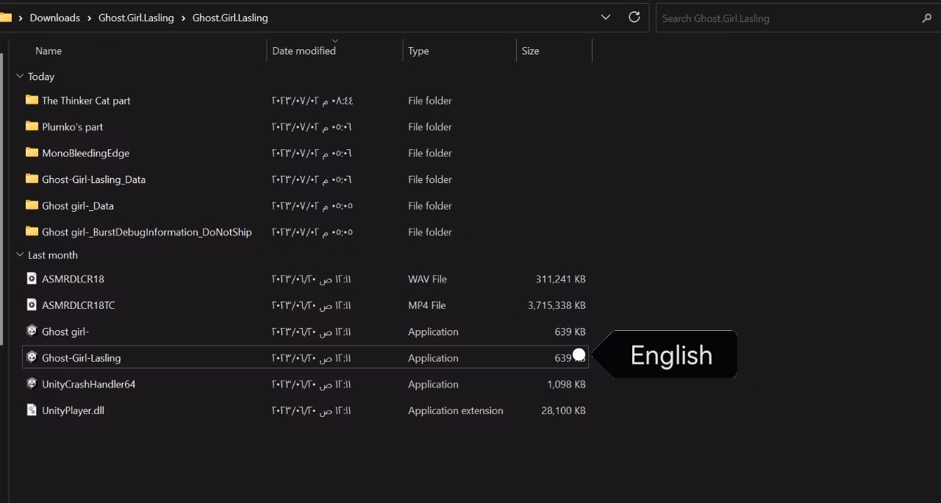Click the Ghost girl- application skull icon
This screenshot has height=503, width=941.
tap(32, 331)
